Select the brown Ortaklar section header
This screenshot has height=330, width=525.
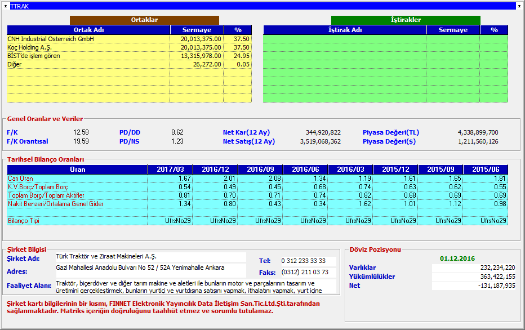coord(144,20)
